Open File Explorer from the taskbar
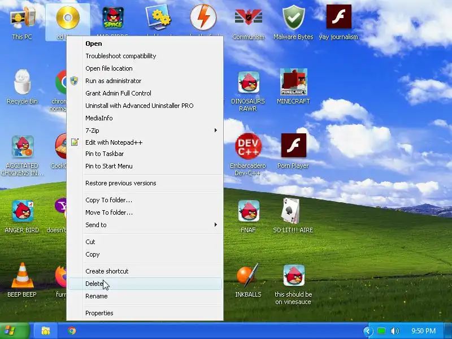452x339 pixels. [x=46, y=331]
